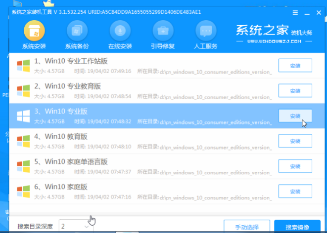The image size is (327, 233).
Task: Install Win10 家庭版 with 安装 button
Action: click(295, 192)
